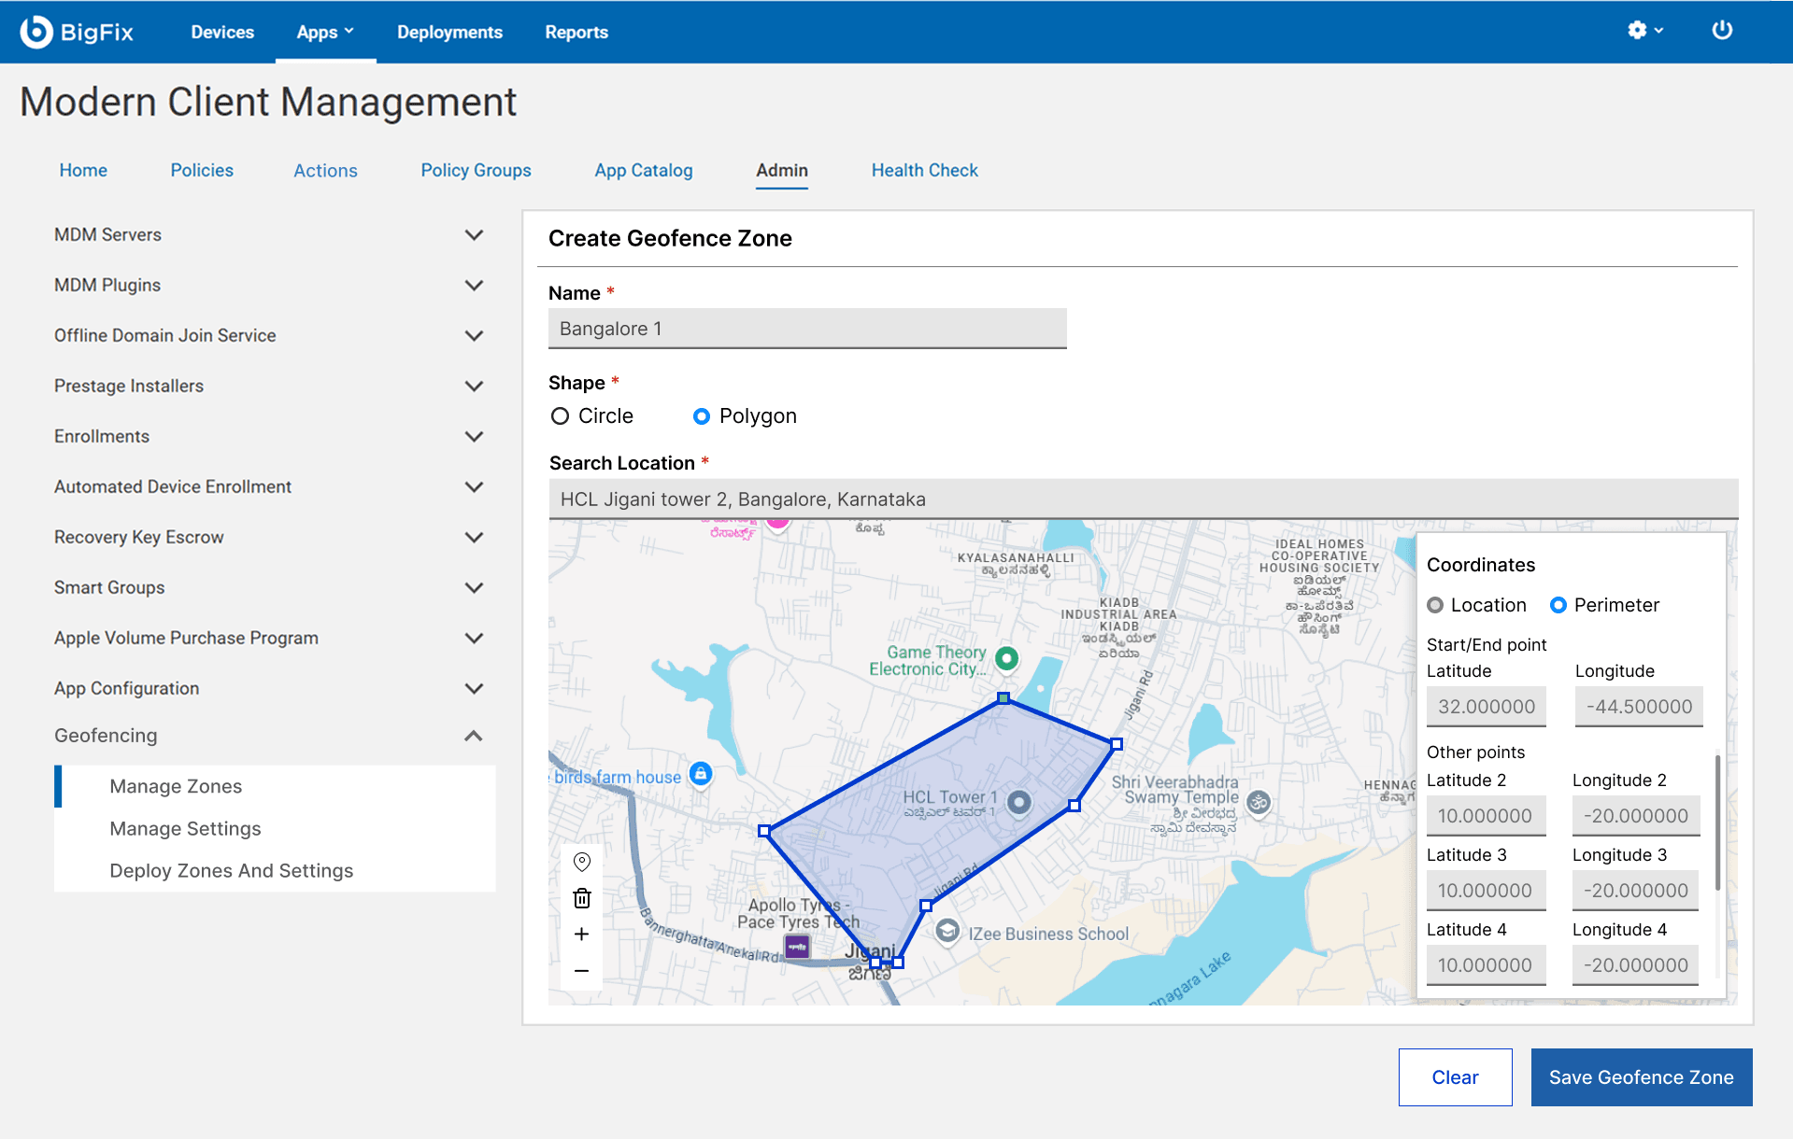Switch to the Policy Groups tab
This screenshot has height=1139, width=1793.
[x=476, y=170]
